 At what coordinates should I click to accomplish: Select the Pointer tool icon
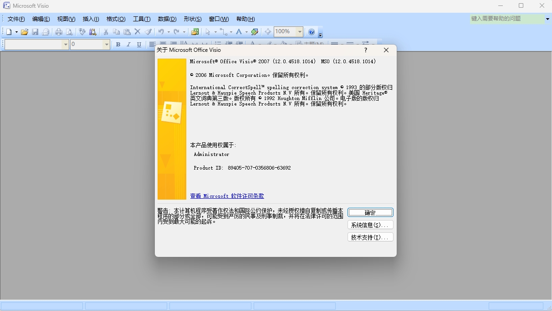(x=208, y=32)
